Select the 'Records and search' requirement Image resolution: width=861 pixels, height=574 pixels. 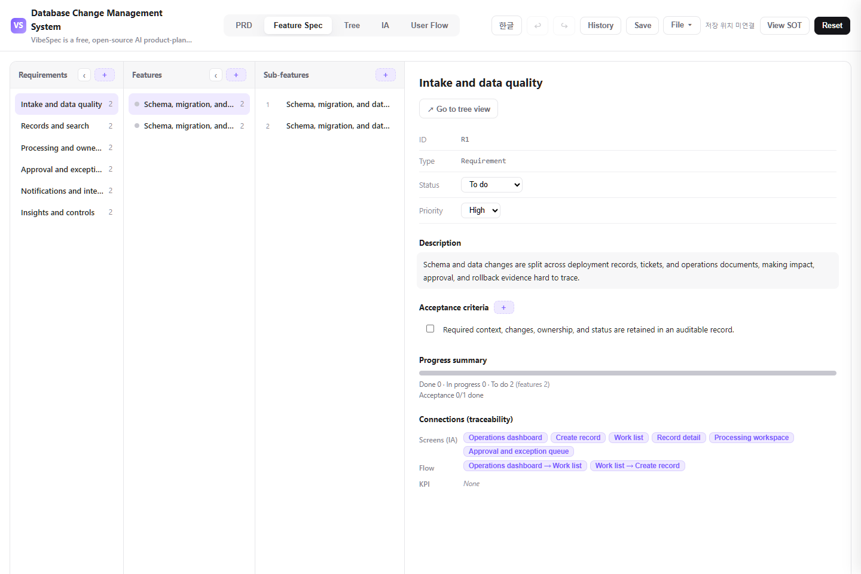pos(66,126)
